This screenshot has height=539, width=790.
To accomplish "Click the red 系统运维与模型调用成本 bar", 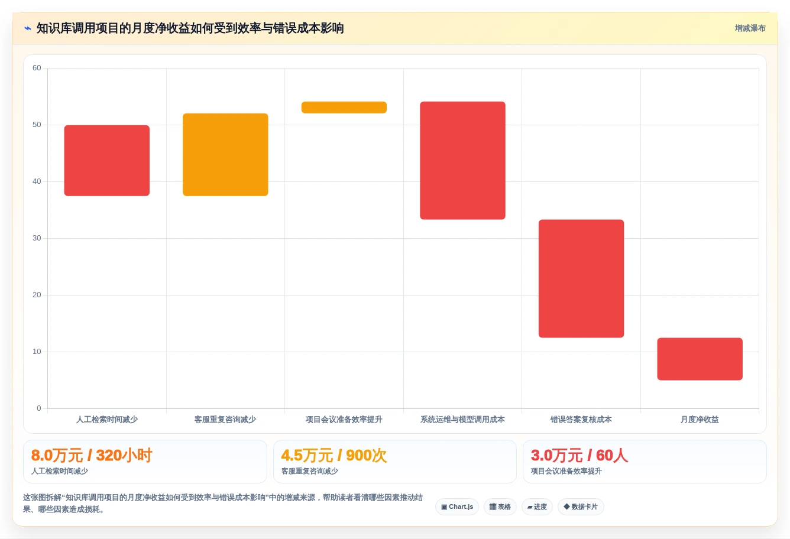I will tap(462, 161).
